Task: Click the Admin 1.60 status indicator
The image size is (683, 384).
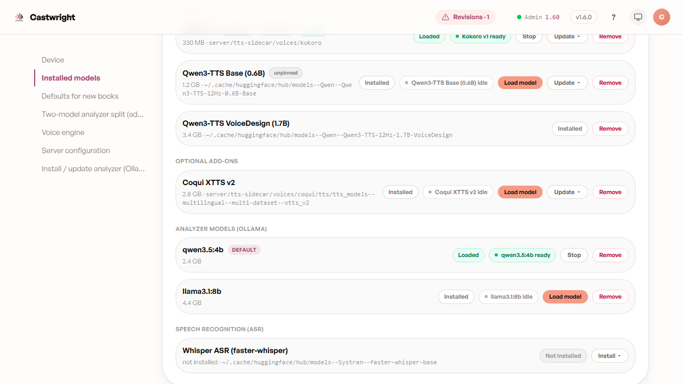Action: tap(538, 17)
